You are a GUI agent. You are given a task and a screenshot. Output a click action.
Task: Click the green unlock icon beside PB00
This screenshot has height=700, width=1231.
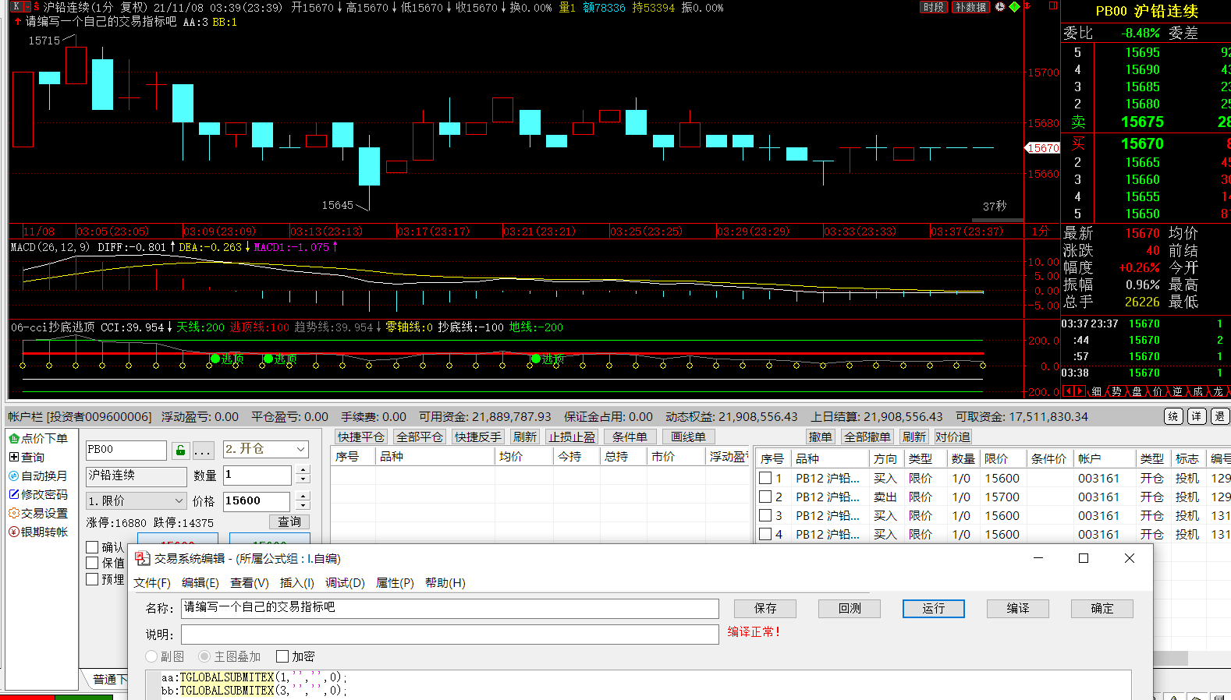click(180, 451)
